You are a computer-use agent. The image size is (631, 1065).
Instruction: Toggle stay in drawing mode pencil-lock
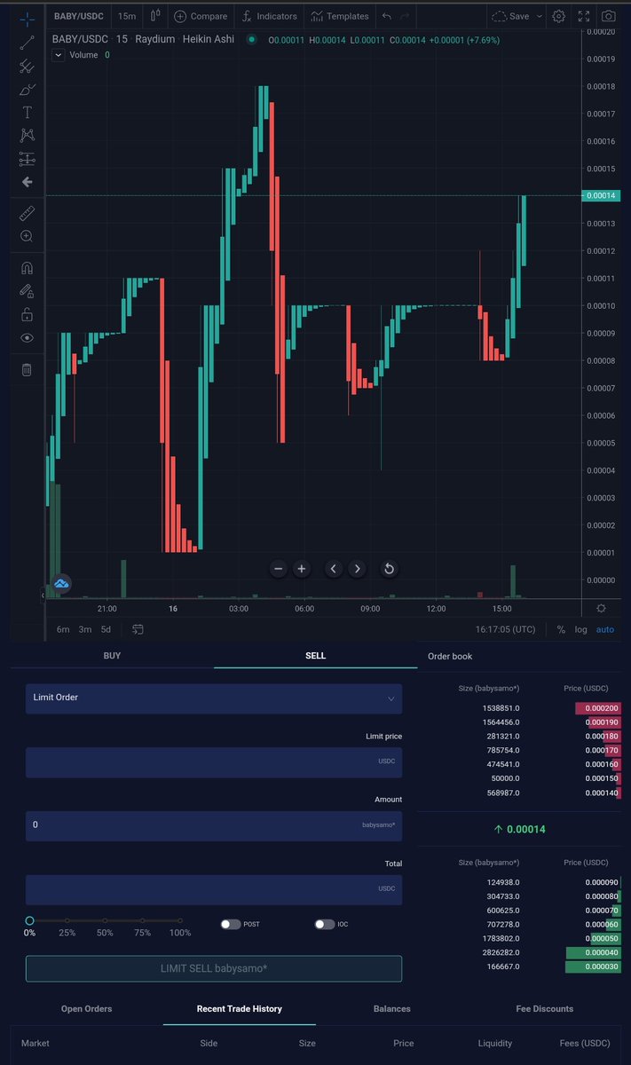click(27, 290)
